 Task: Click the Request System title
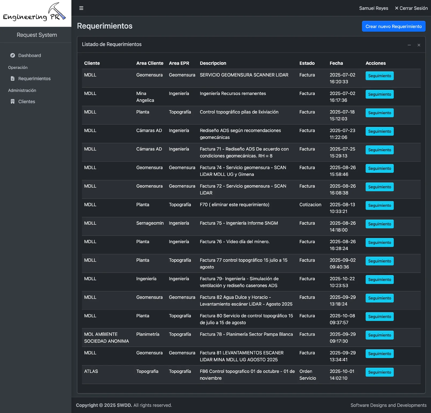coord(37,35)
